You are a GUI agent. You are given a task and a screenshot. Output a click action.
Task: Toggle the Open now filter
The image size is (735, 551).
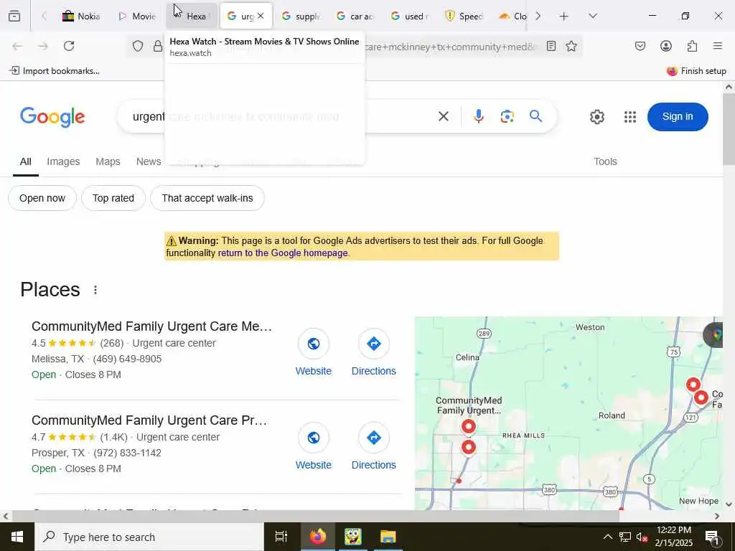[x=42, y=198]
